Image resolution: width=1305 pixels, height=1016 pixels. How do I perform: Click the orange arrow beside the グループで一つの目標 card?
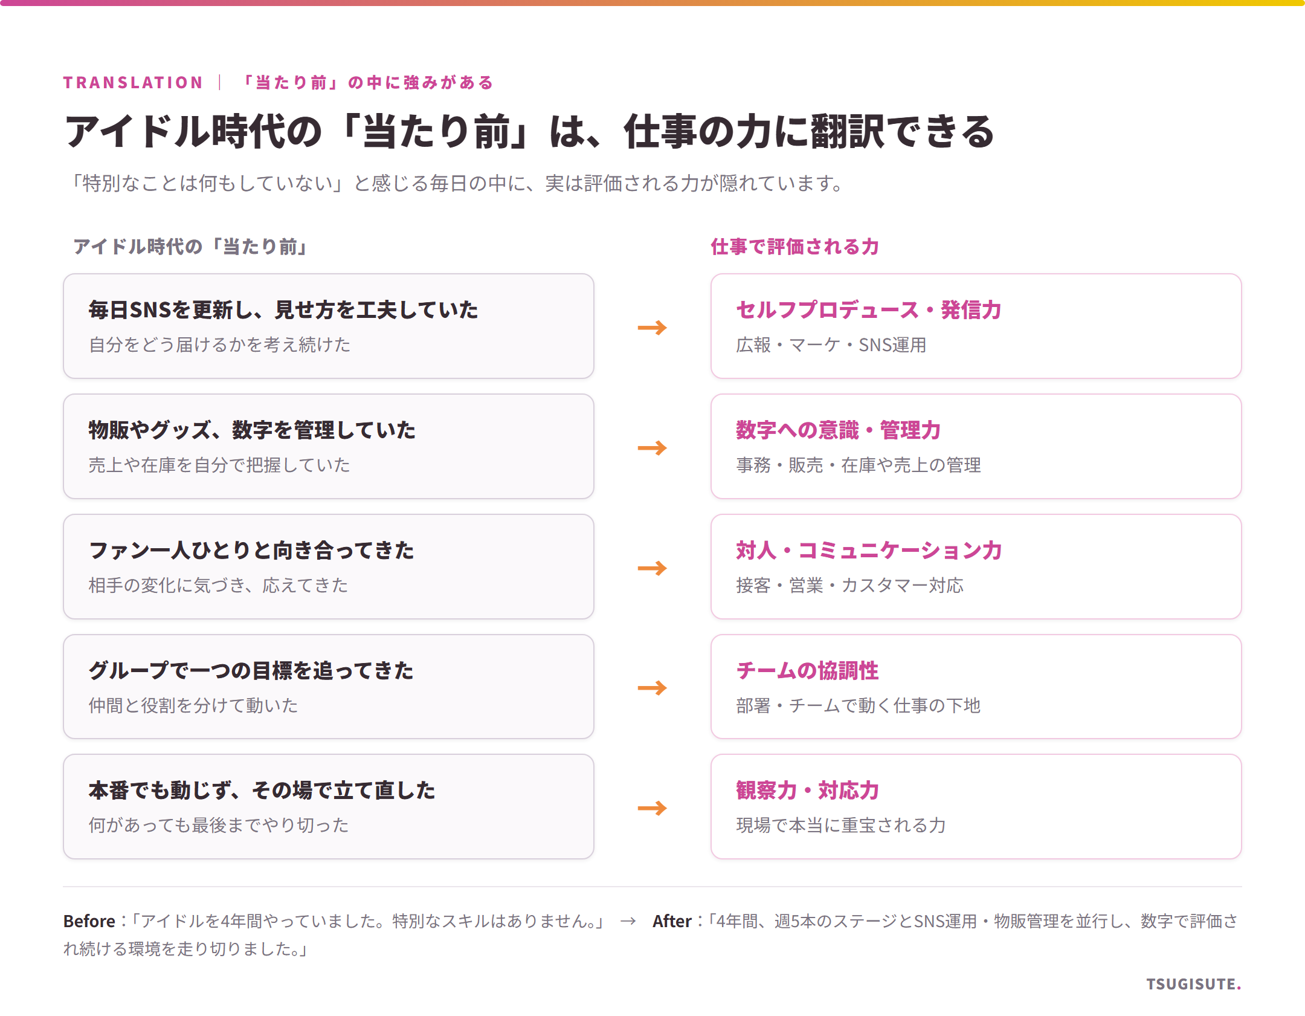click(x=652, y=688)
